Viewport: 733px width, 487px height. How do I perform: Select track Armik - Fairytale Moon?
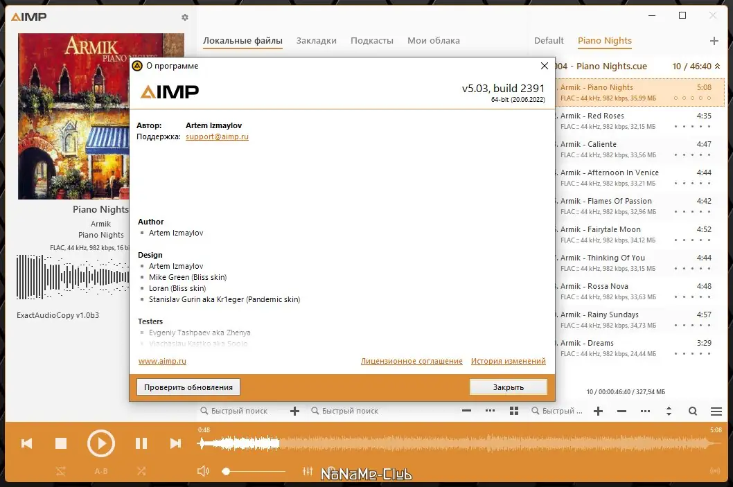coord(639,235)
